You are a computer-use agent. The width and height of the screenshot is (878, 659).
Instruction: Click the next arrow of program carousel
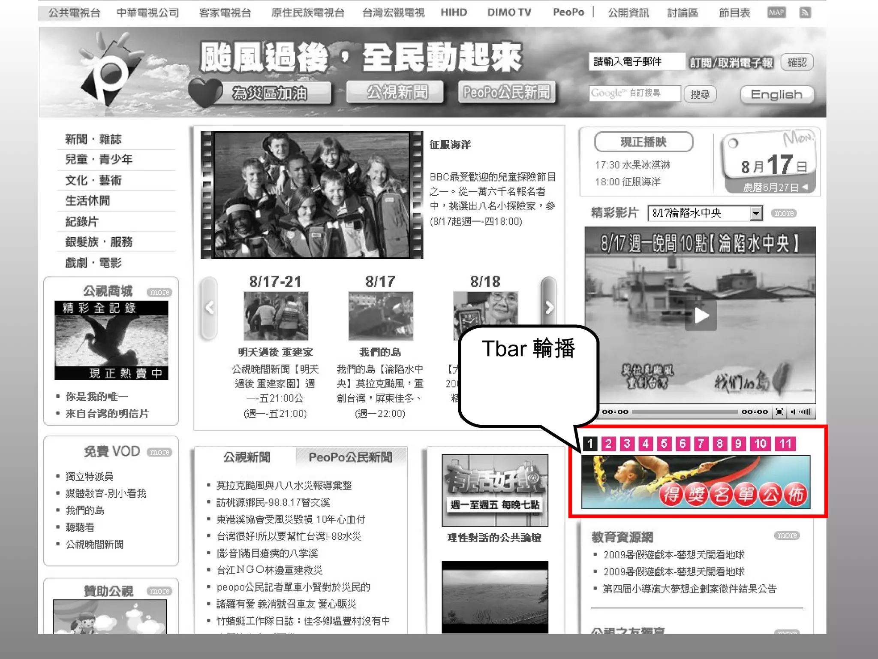[549, 308]
